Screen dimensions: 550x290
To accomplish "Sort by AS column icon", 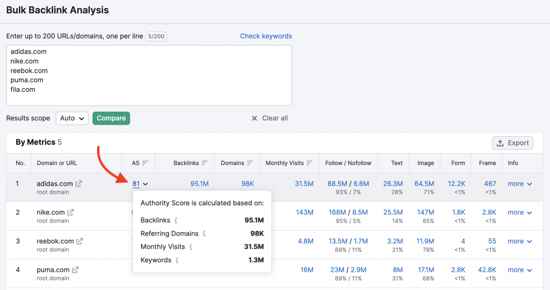I will click(x=145, y=163).
